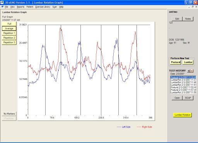This screenshot has width=198, height=143.
Task: Switch to the Average graph view
Action: (x=9, y=28)
